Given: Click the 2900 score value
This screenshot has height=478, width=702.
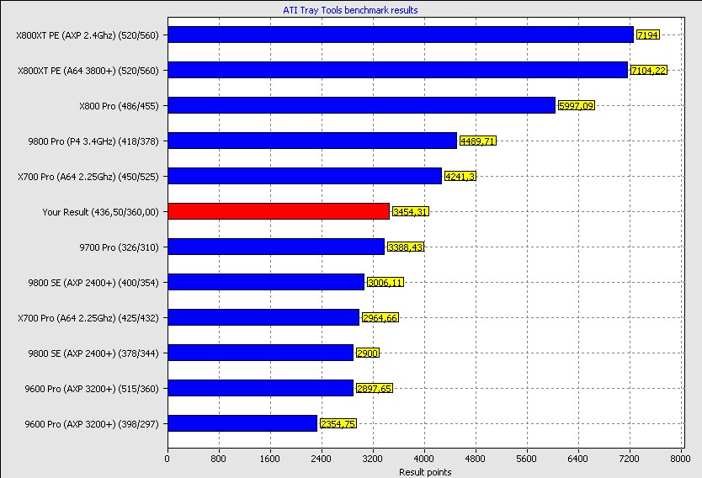Looking at the screenshot, I should (368, 353).
